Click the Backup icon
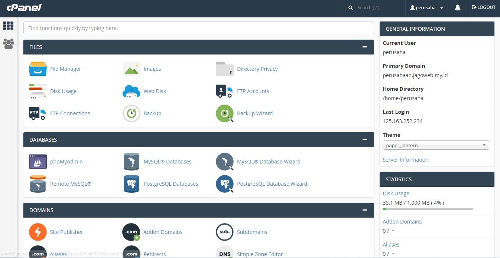 (x=132, y=113)
